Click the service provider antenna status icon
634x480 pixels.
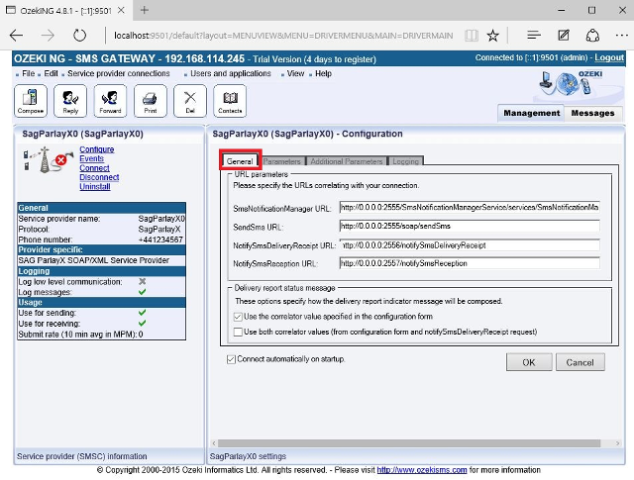pyautogui.click(x=49, y=160)
